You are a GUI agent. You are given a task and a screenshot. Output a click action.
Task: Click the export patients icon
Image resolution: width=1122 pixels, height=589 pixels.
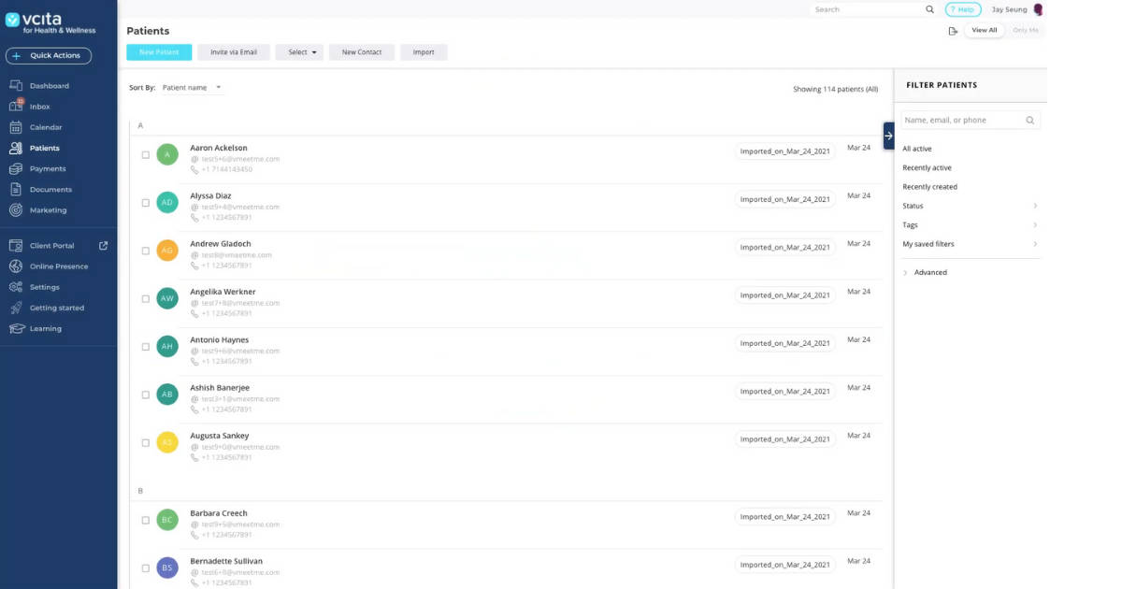click(953, 30)
